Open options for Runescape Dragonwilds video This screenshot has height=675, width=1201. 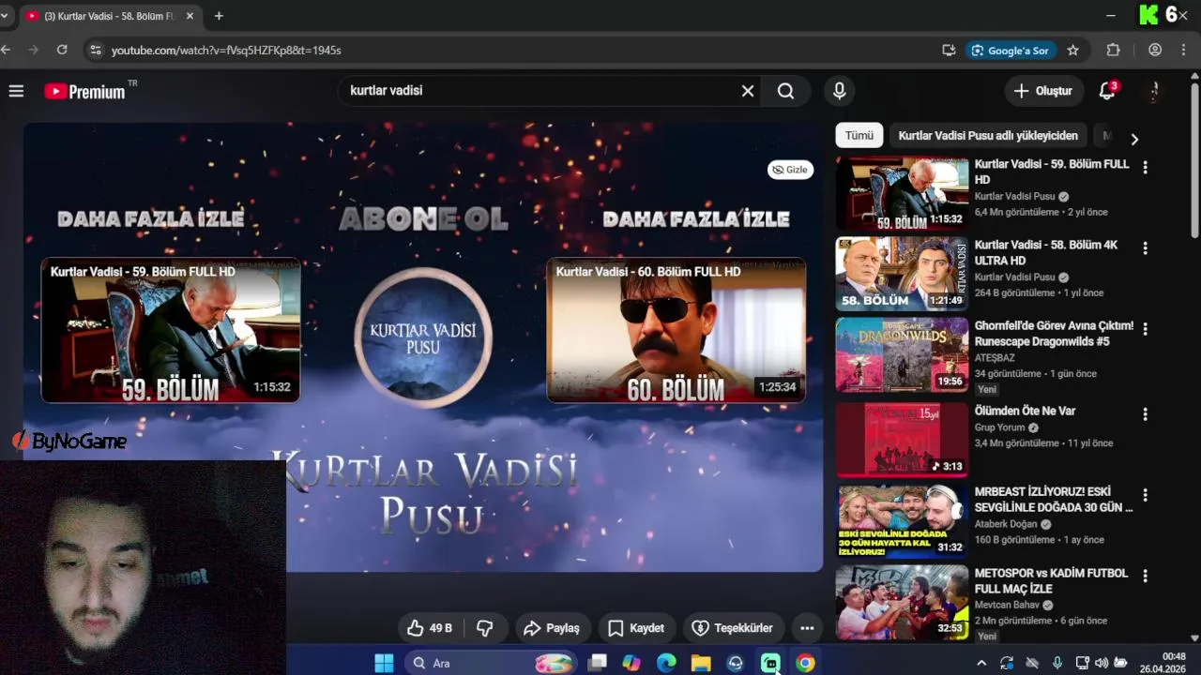click(1145, 329)
